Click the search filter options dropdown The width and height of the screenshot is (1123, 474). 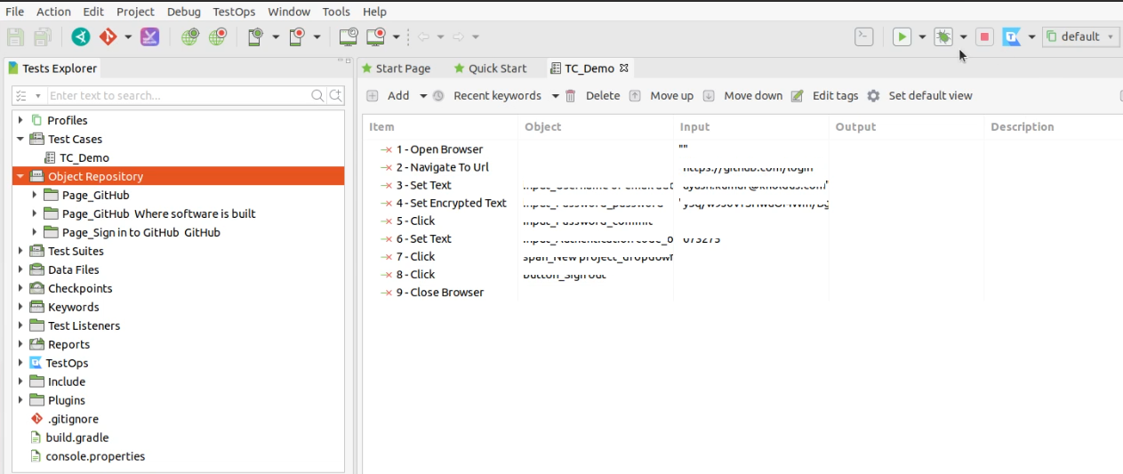(28, 96)
